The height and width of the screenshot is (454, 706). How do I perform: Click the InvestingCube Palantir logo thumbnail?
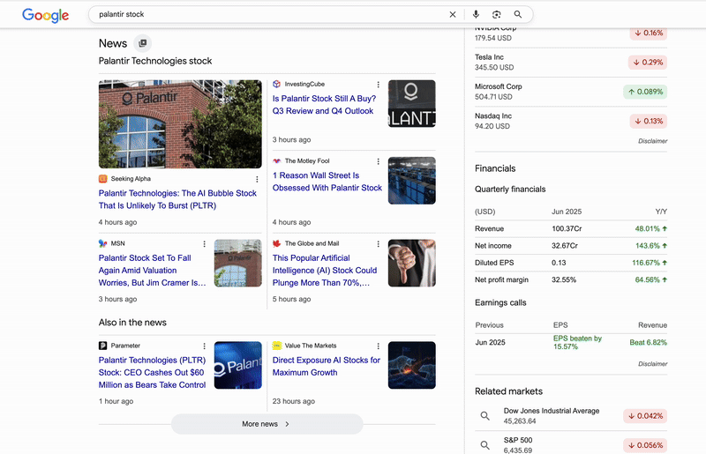click(x=411, y=103)
